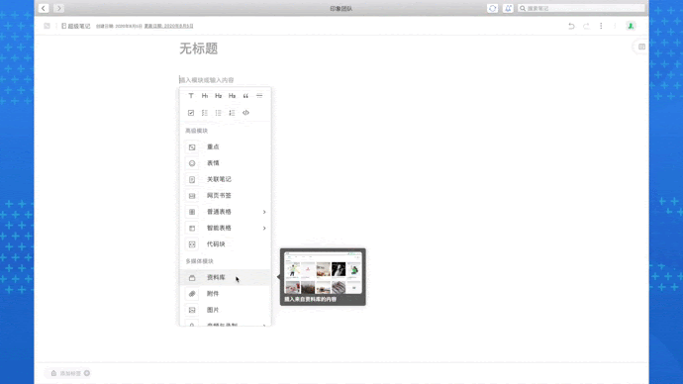
Task: Click the paperclip attachment icon
Action: [x=192, y=294]
